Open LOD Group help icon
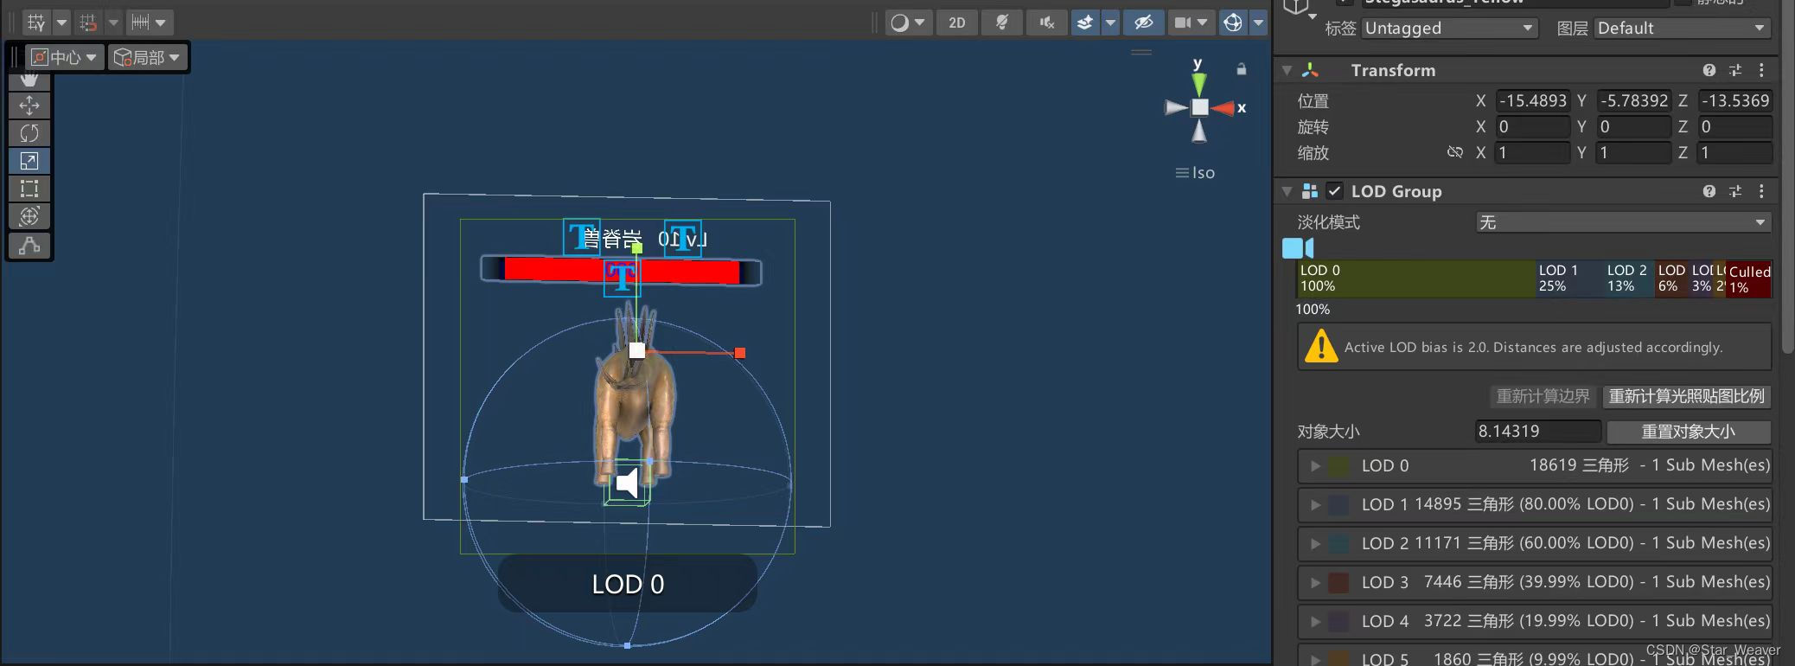The height and width of the screenshot is (666, 1795). (x=1709, y=191)
